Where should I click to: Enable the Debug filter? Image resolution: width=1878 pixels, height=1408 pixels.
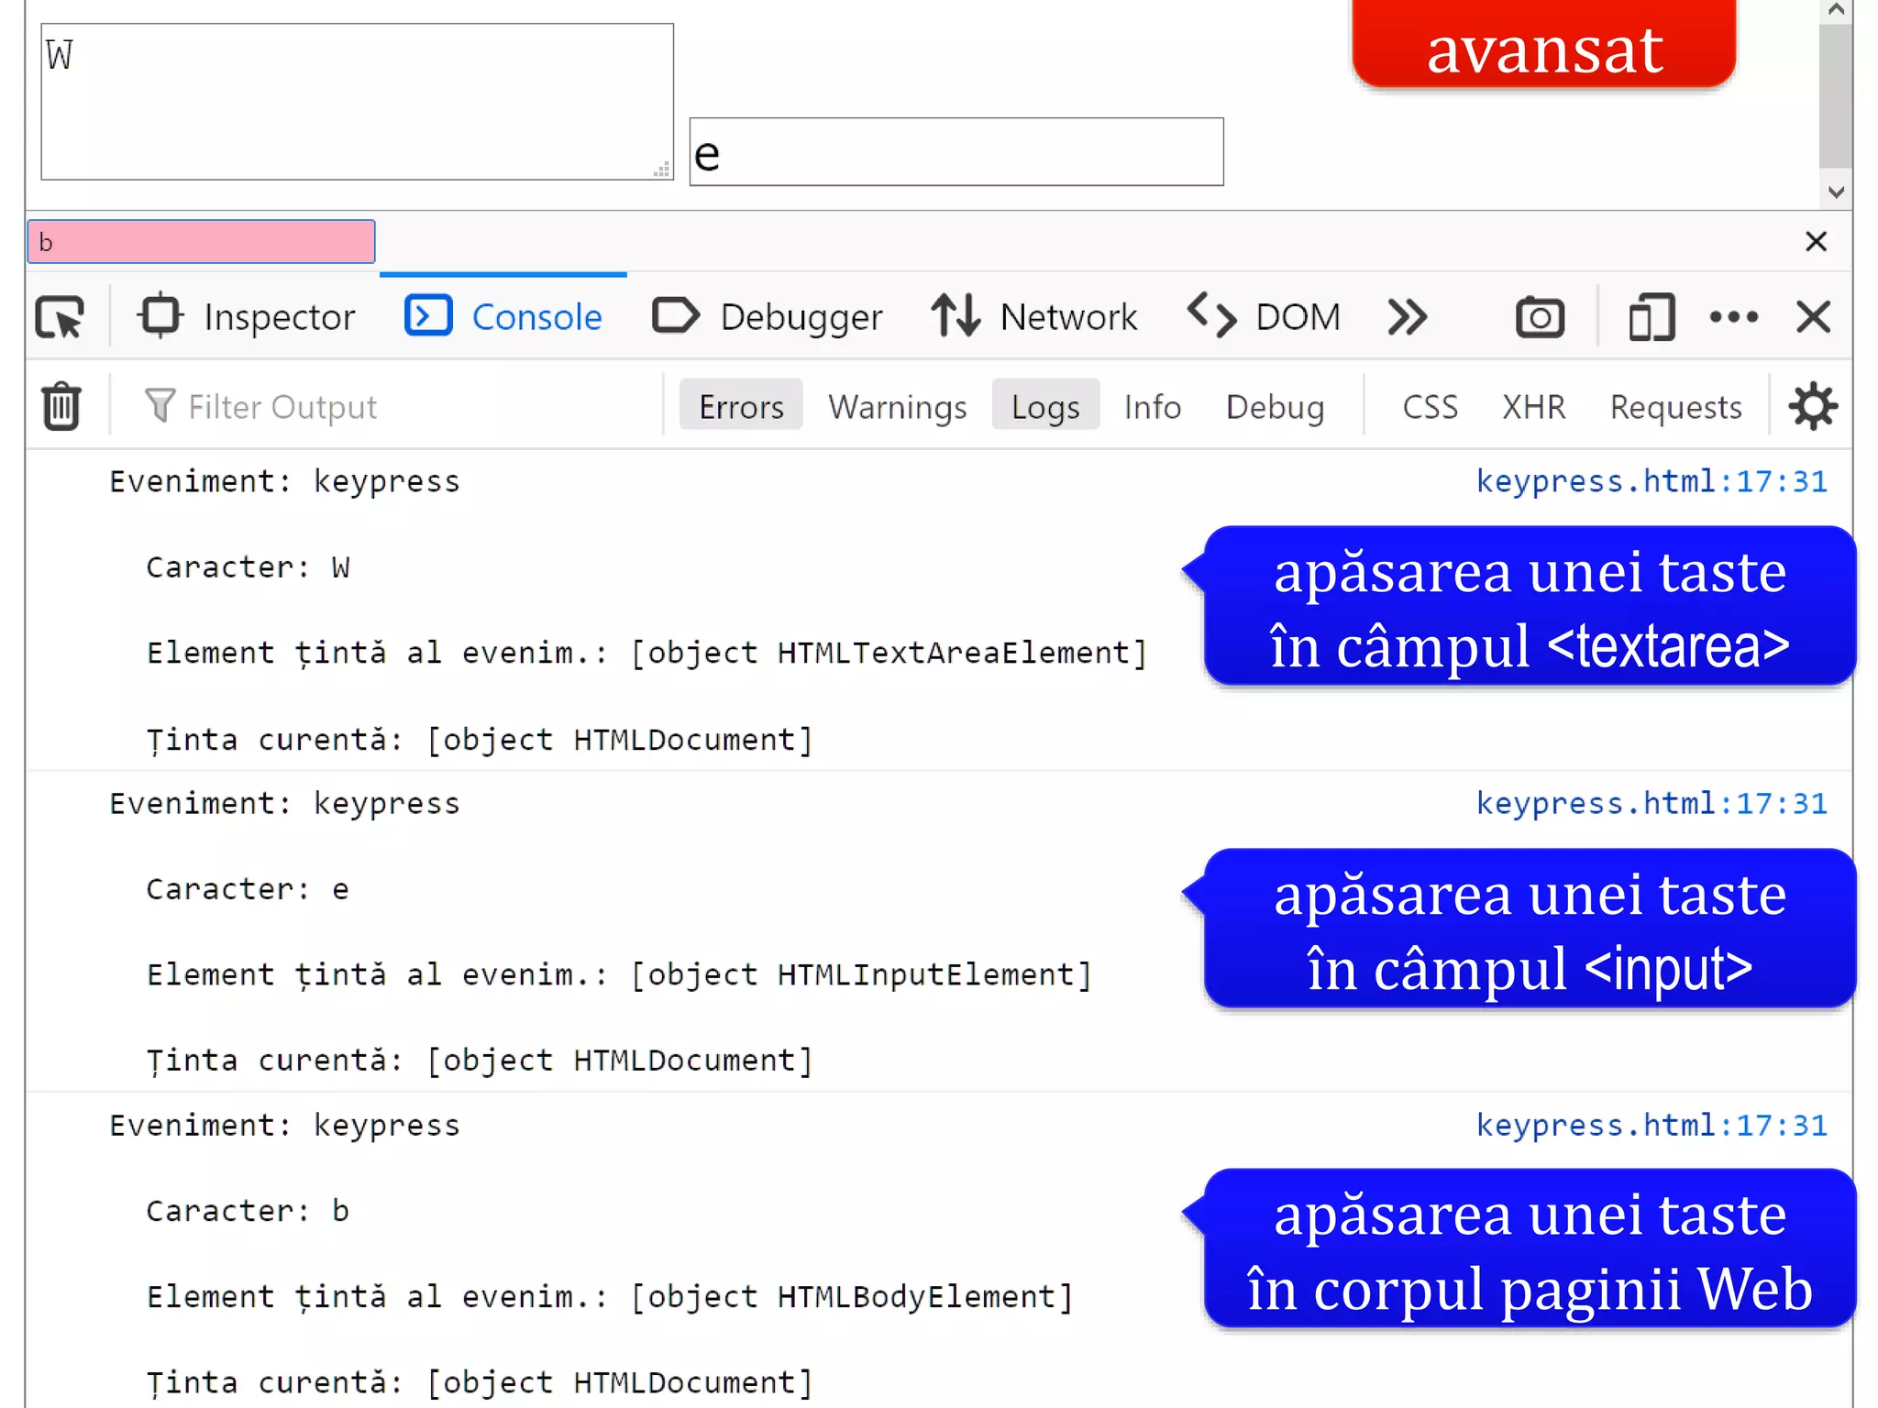tap(1275, 406)
